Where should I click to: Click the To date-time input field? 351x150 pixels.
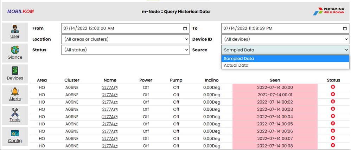[x=280, y=28]
